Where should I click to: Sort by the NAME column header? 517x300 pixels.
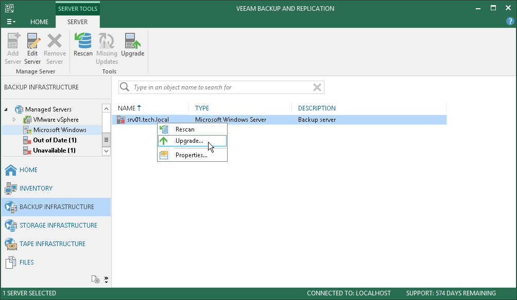[126, 108]
